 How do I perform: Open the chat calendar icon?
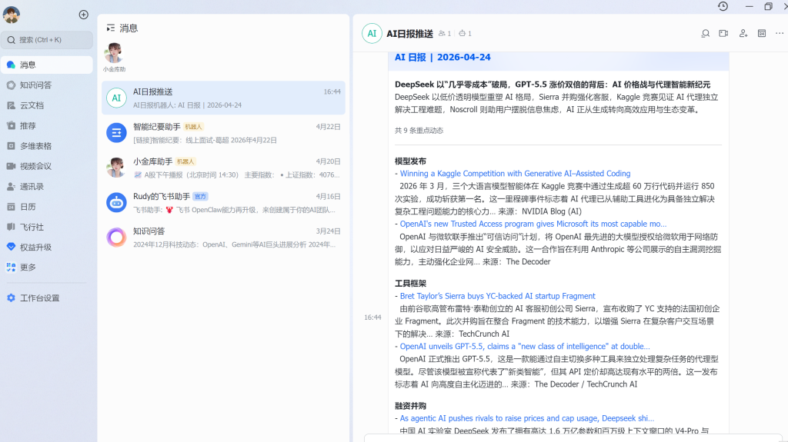(762, 34)
